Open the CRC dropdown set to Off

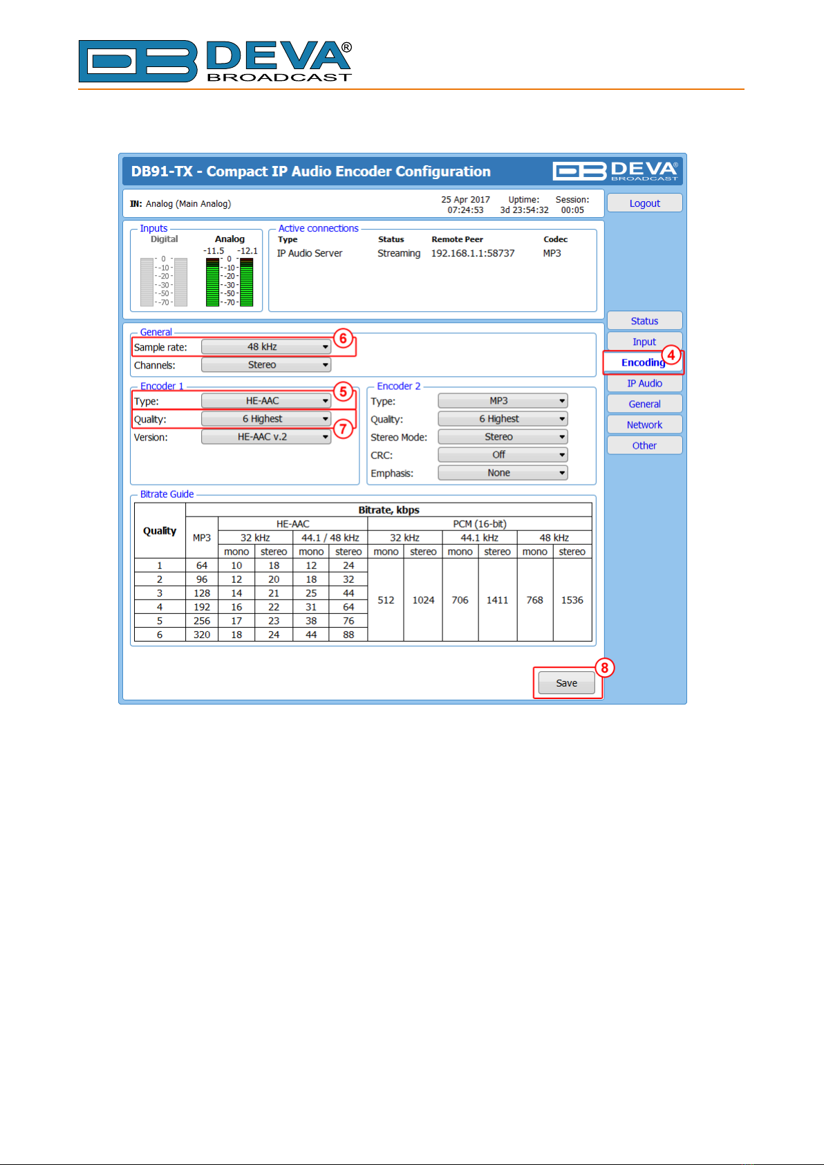503,455
